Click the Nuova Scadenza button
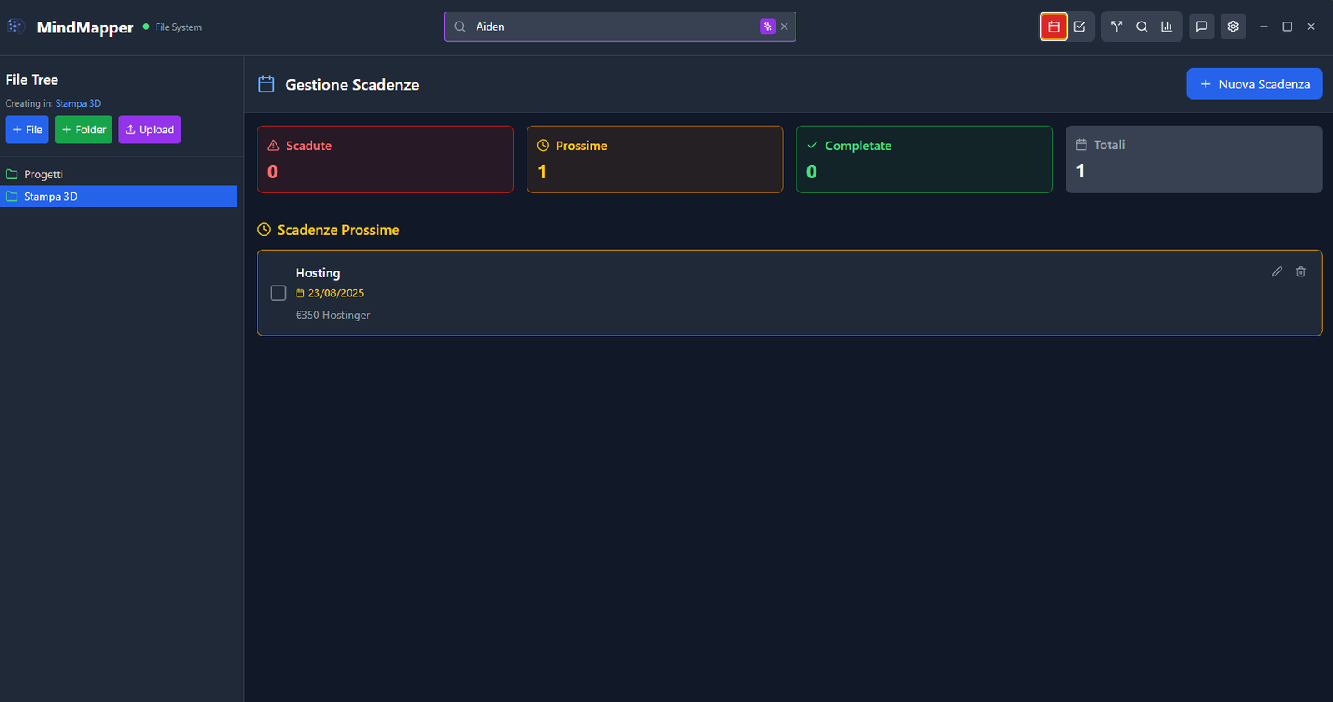This screenshot has height=702, width=1333. (x=1254, y=84)
